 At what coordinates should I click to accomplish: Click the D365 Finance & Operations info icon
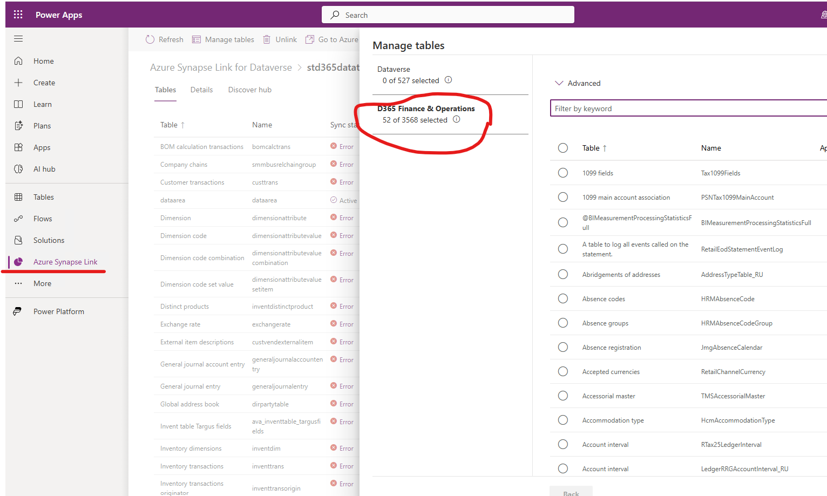click(457, 119)
